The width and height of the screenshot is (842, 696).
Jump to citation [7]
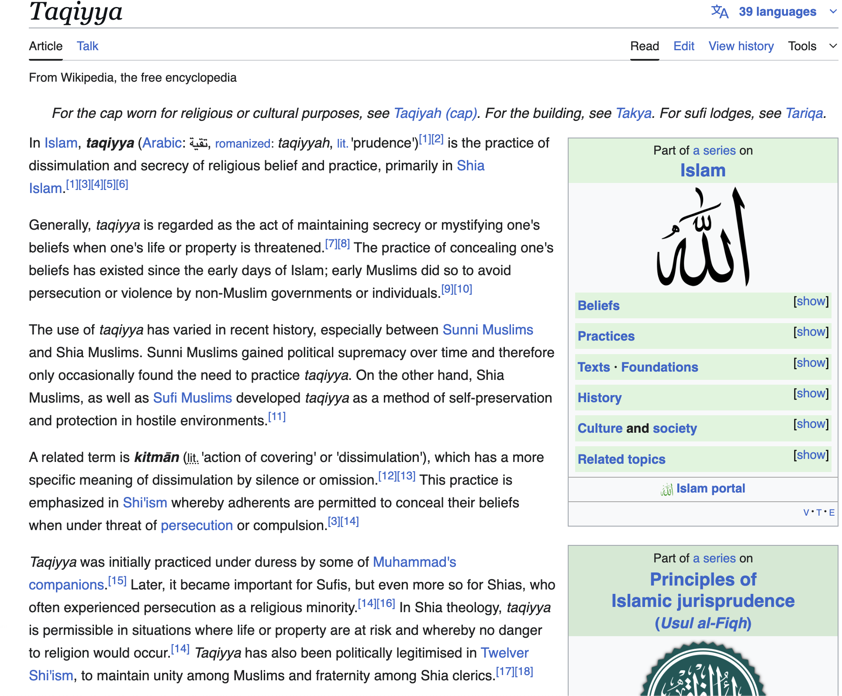coord(331,244)
